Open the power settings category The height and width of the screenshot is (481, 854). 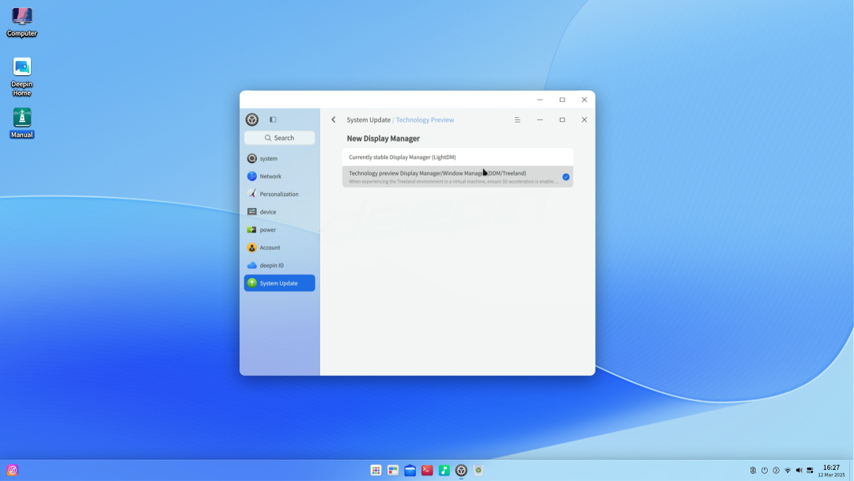tap(279, 230)
